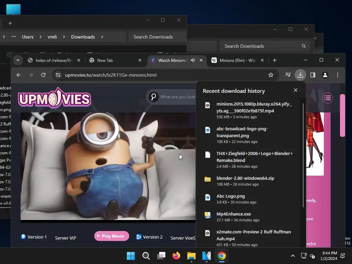This screenshot has width=352, height=264.
Task: Click the Upmovies search magnifier icon
Action: point(154,97)
